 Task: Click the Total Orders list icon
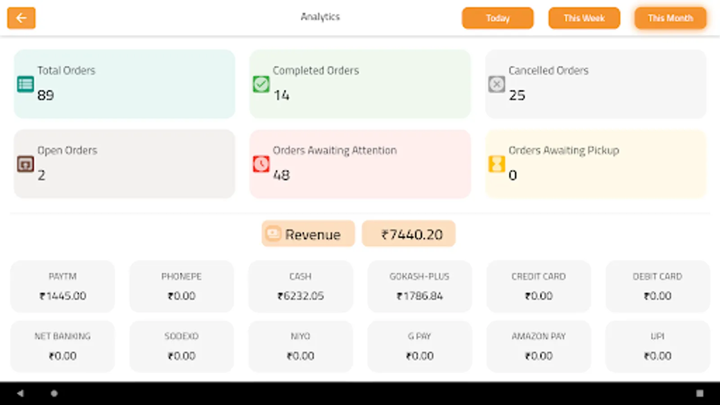[26, 84]
